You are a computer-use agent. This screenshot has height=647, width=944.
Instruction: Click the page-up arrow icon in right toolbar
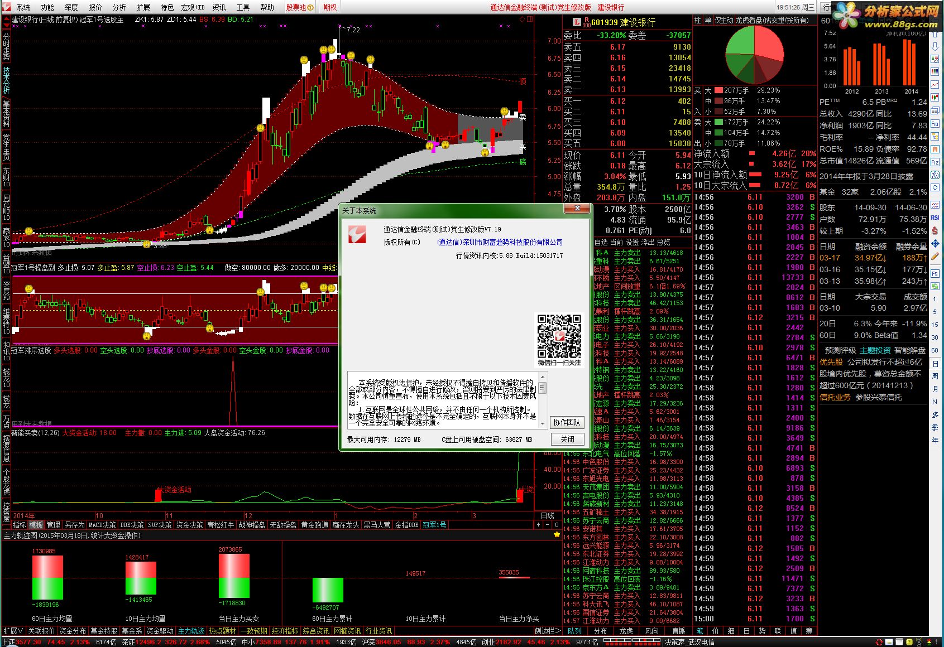point(935,33)
